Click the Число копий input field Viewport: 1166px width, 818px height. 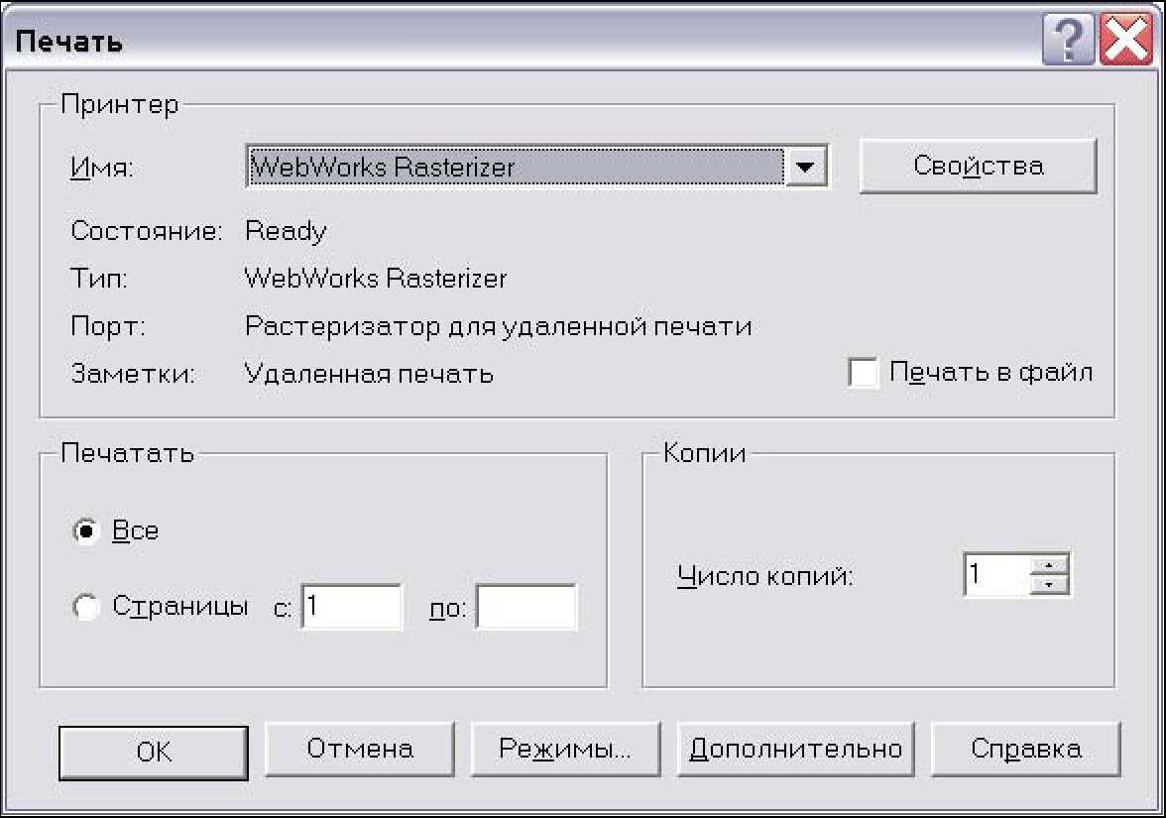tap(995, 575)
